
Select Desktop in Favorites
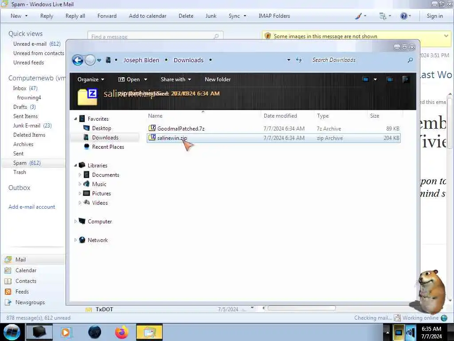click(x=102, y=128)
